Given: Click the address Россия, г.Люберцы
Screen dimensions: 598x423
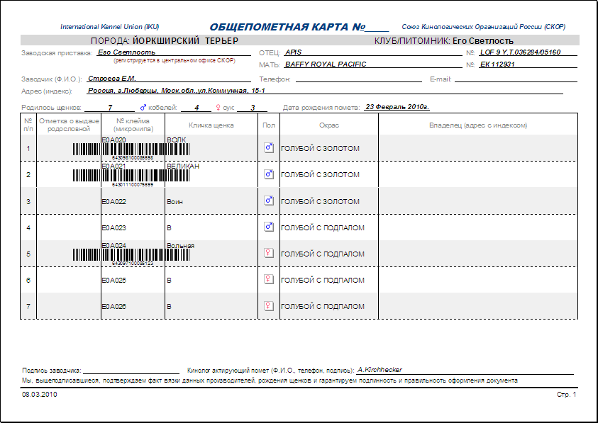Looking at the screenshot, I should click(177, 90).
